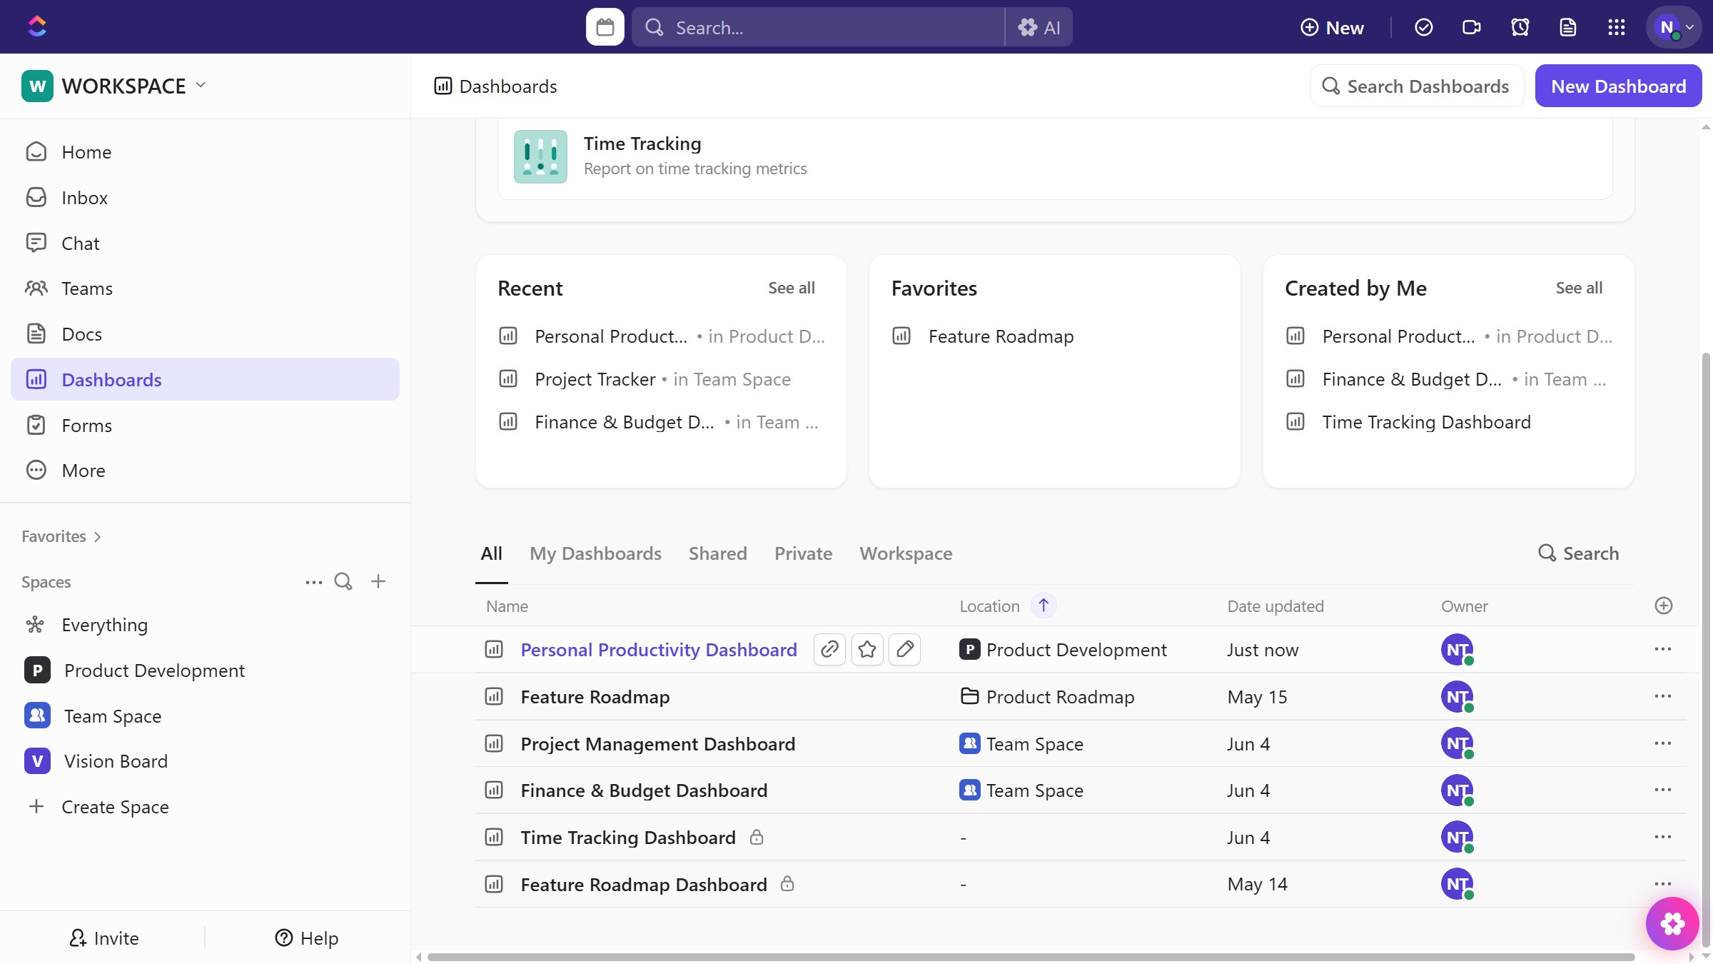
Task: Switch to the Private tab
Action: click(803, 553)
